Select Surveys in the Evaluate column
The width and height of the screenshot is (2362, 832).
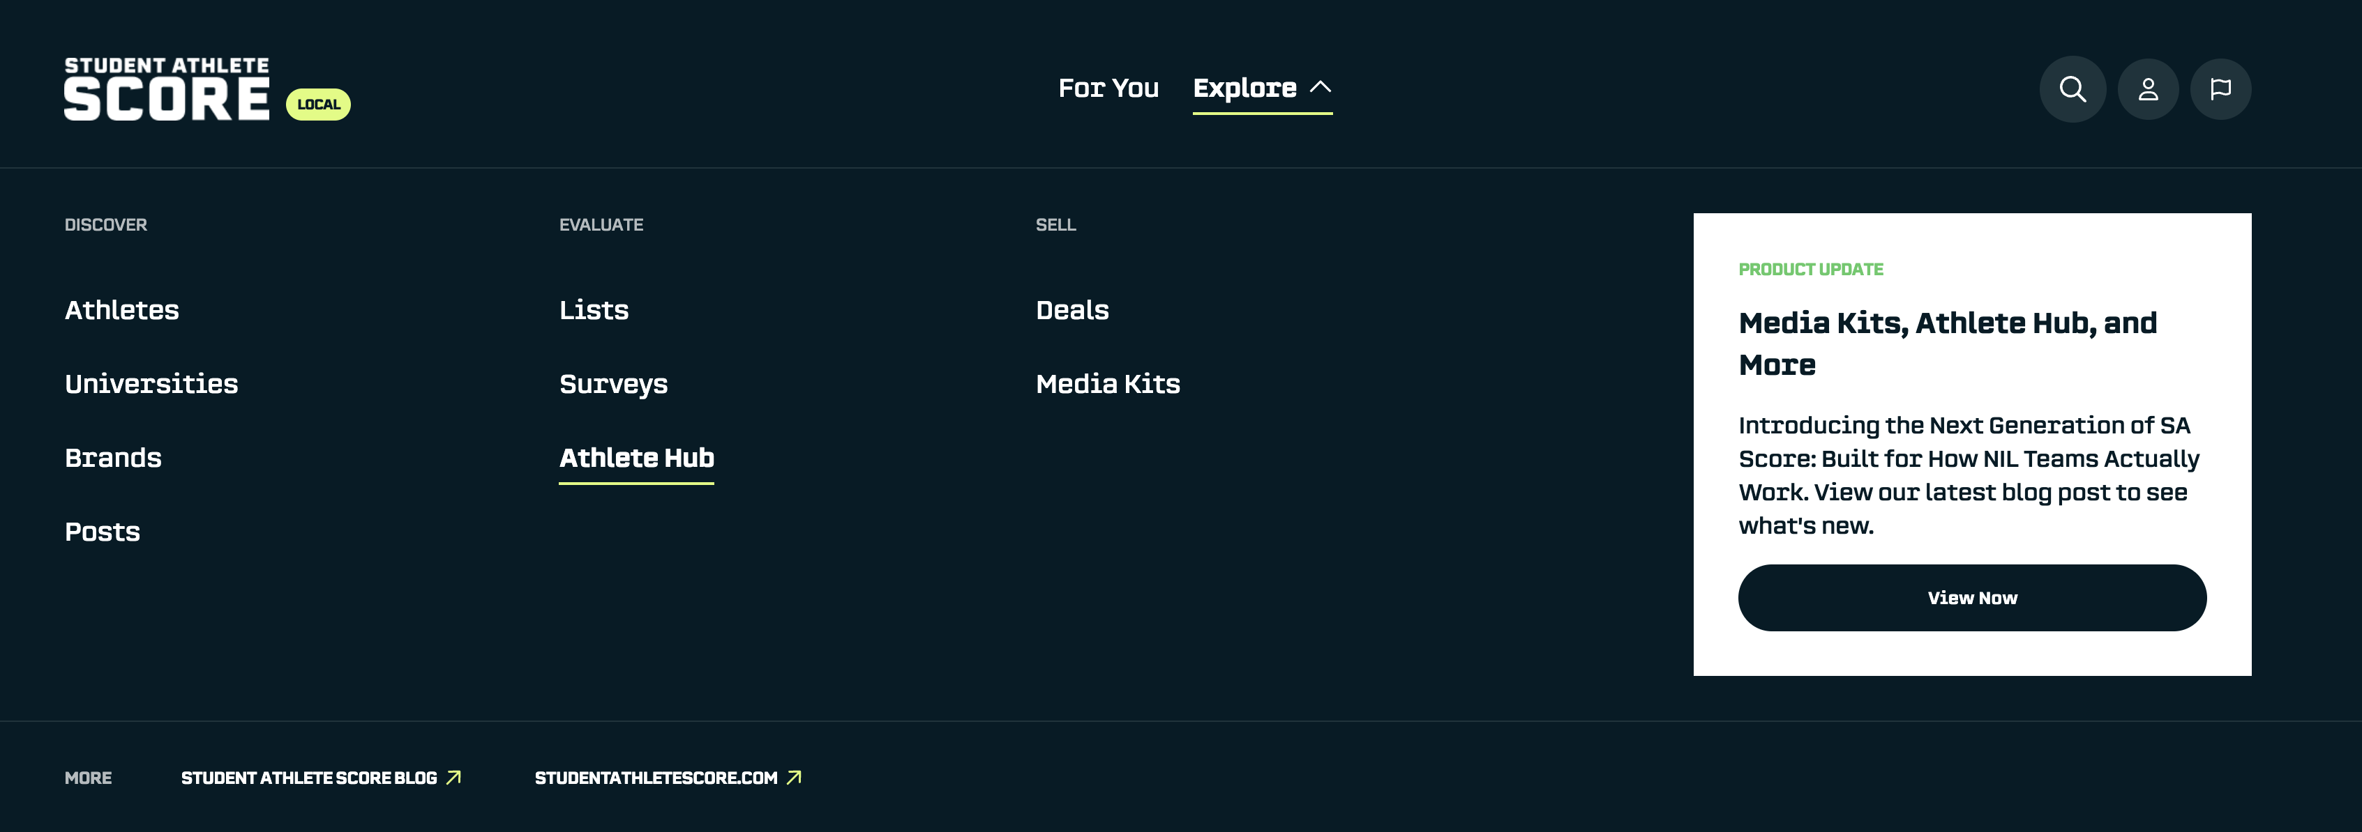[x=612, y=384]
